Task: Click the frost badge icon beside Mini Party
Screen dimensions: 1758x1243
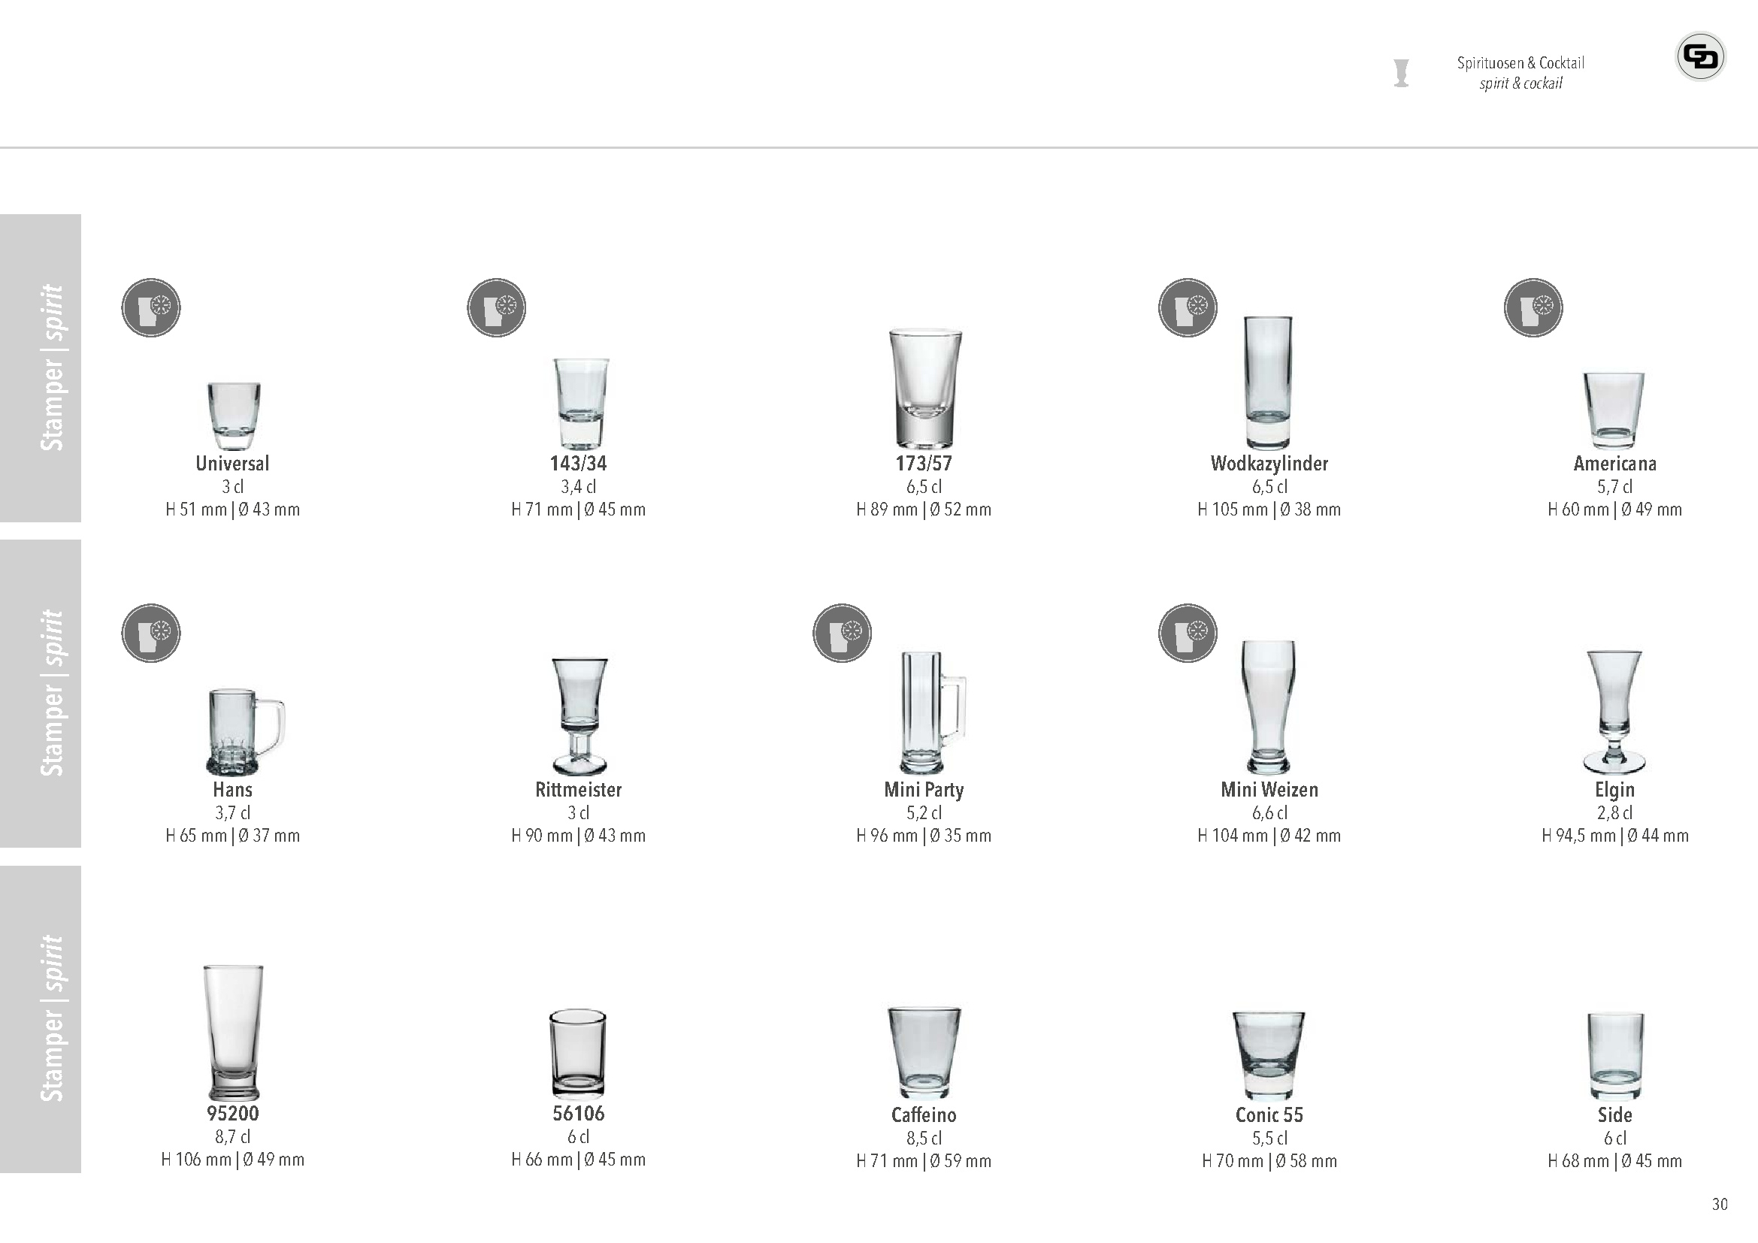Action: click(x=843, y=633)
